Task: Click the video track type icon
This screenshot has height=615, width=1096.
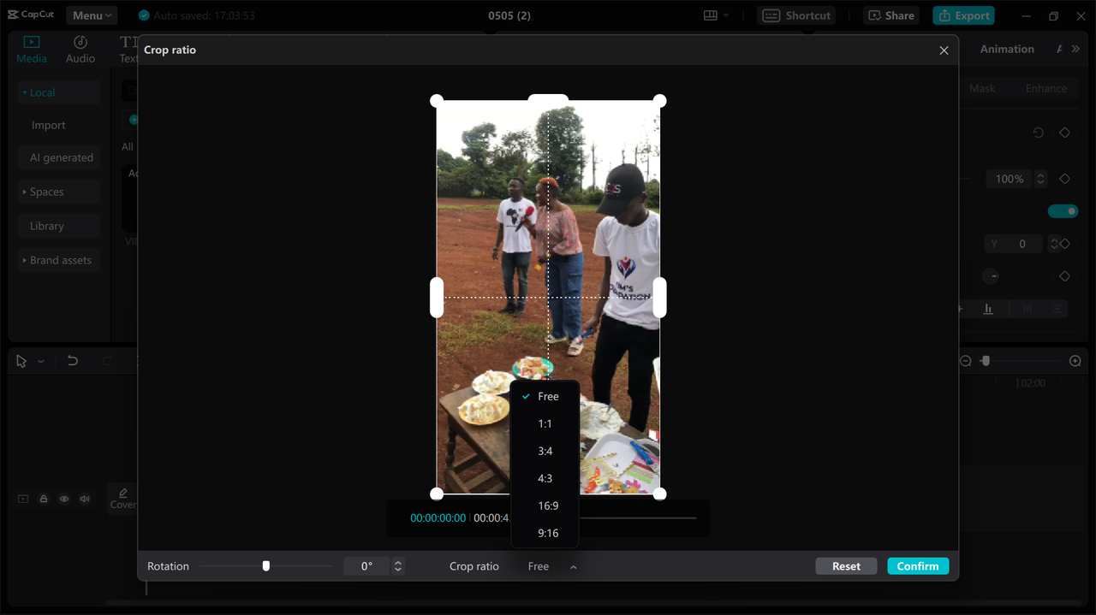Action: [x=23, y=499]
